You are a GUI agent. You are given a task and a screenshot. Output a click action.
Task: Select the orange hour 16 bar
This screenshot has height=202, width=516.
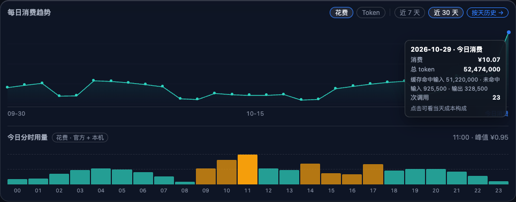(x=352, y=180)
